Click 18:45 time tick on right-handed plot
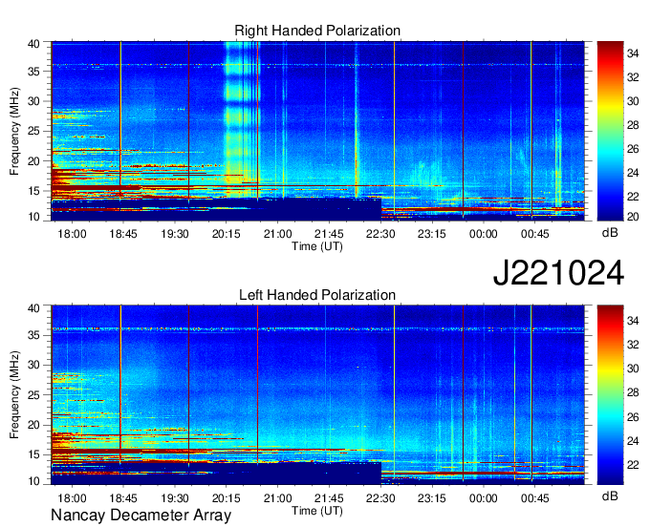The height and width of the screenshot is (527, 650). [x=123, y=234]
